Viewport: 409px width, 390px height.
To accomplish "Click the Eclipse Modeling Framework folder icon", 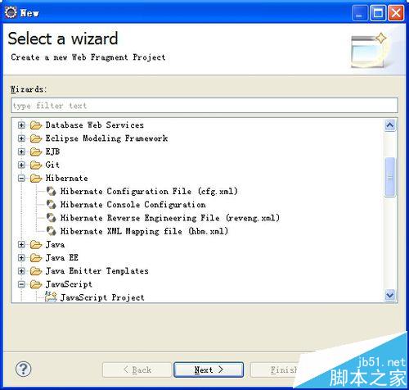I will 36,138.
